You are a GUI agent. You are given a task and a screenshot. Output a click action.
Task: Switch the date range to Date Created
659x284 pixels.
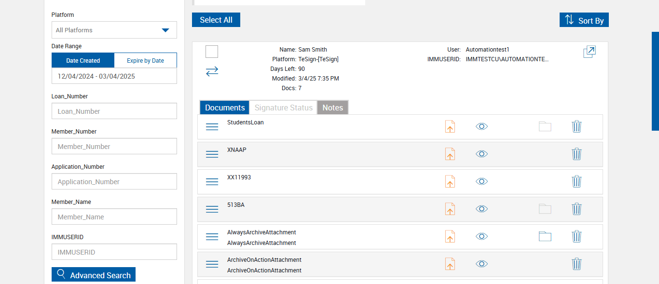tap(83, 61)
